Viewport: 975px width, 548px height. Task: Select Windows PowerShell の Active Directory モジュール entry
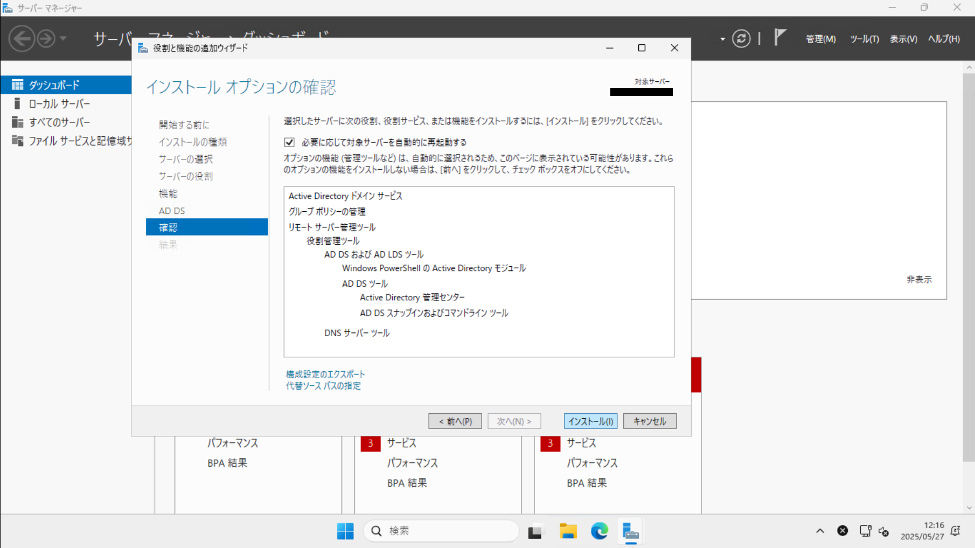pyautogui.click(x=434, y=268)
